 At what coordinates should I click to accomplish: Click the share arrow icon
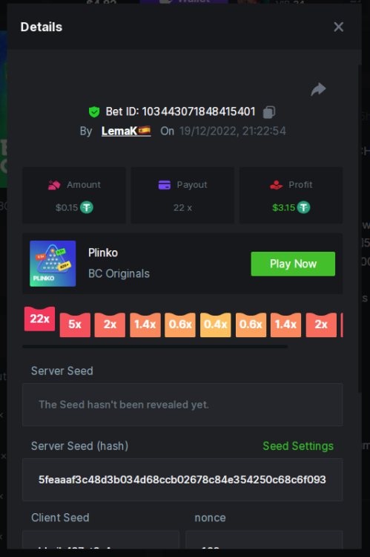[x=318, y=89]
